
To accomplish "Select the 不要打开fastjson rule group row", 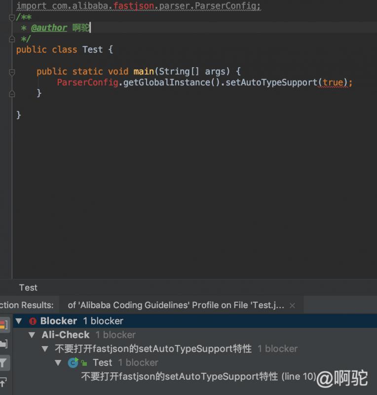I will tap(195, 349).
